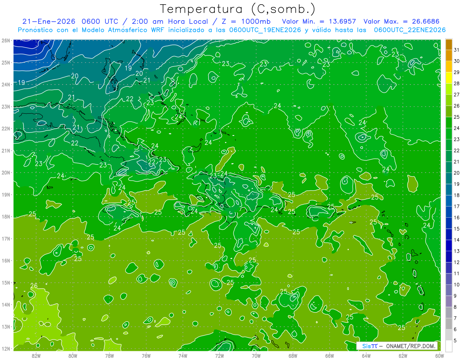Click legend value 11 on color scale

pyautogui.click(x=457, y=274)
